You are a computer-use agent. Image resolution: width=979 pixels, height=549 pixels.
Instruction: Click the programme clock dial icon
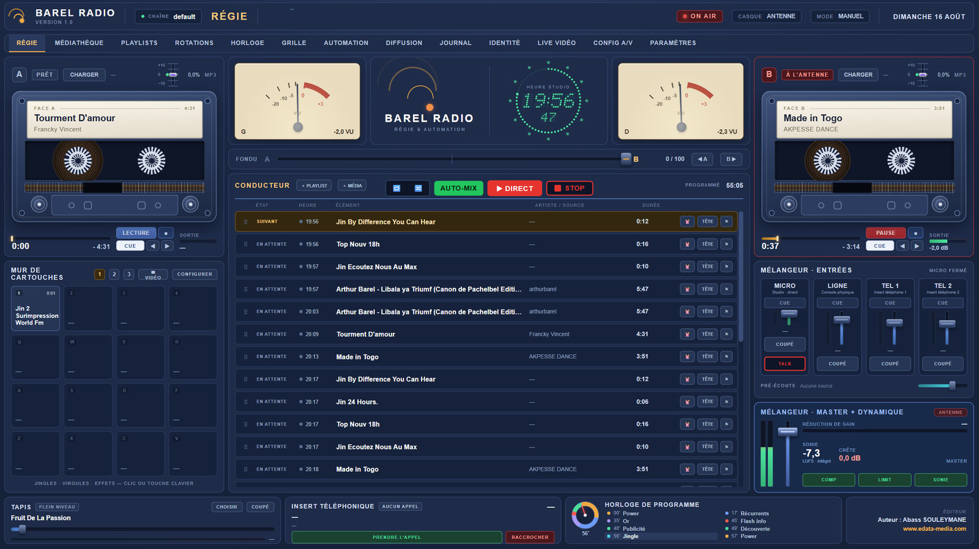585,515
